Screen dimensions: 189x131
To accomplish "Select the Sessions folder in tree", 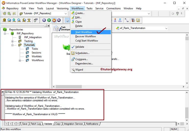I will 36,53.
